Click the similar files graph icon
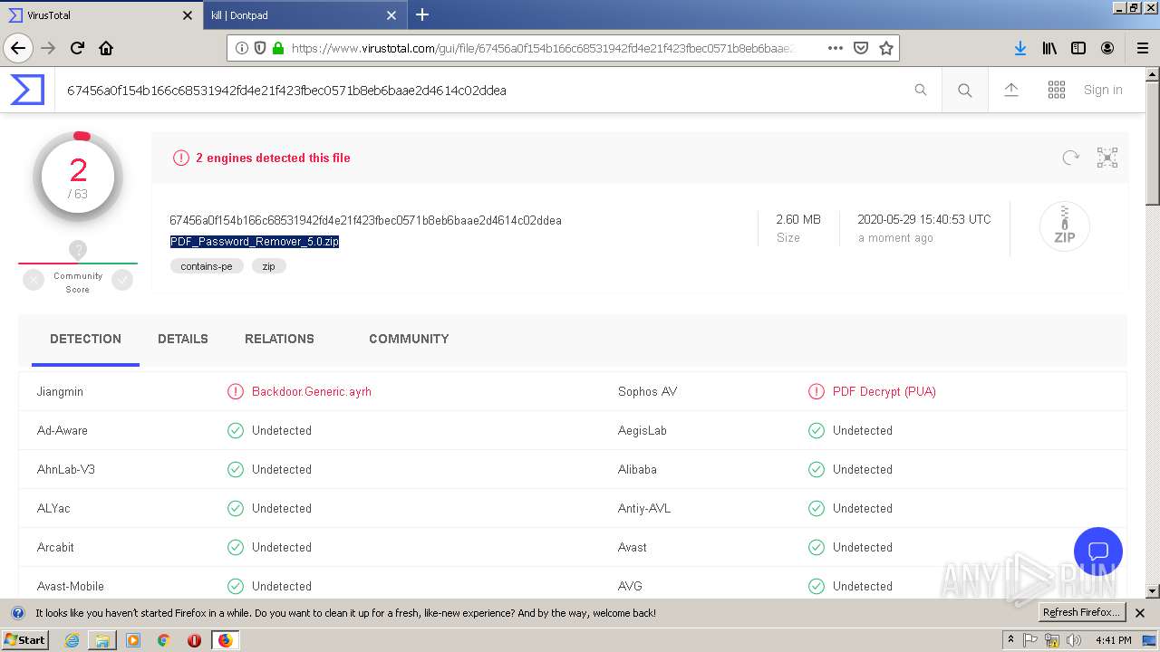Image resolution: width=1160 pixels, height=652 pixels. tap(1107, 158)
